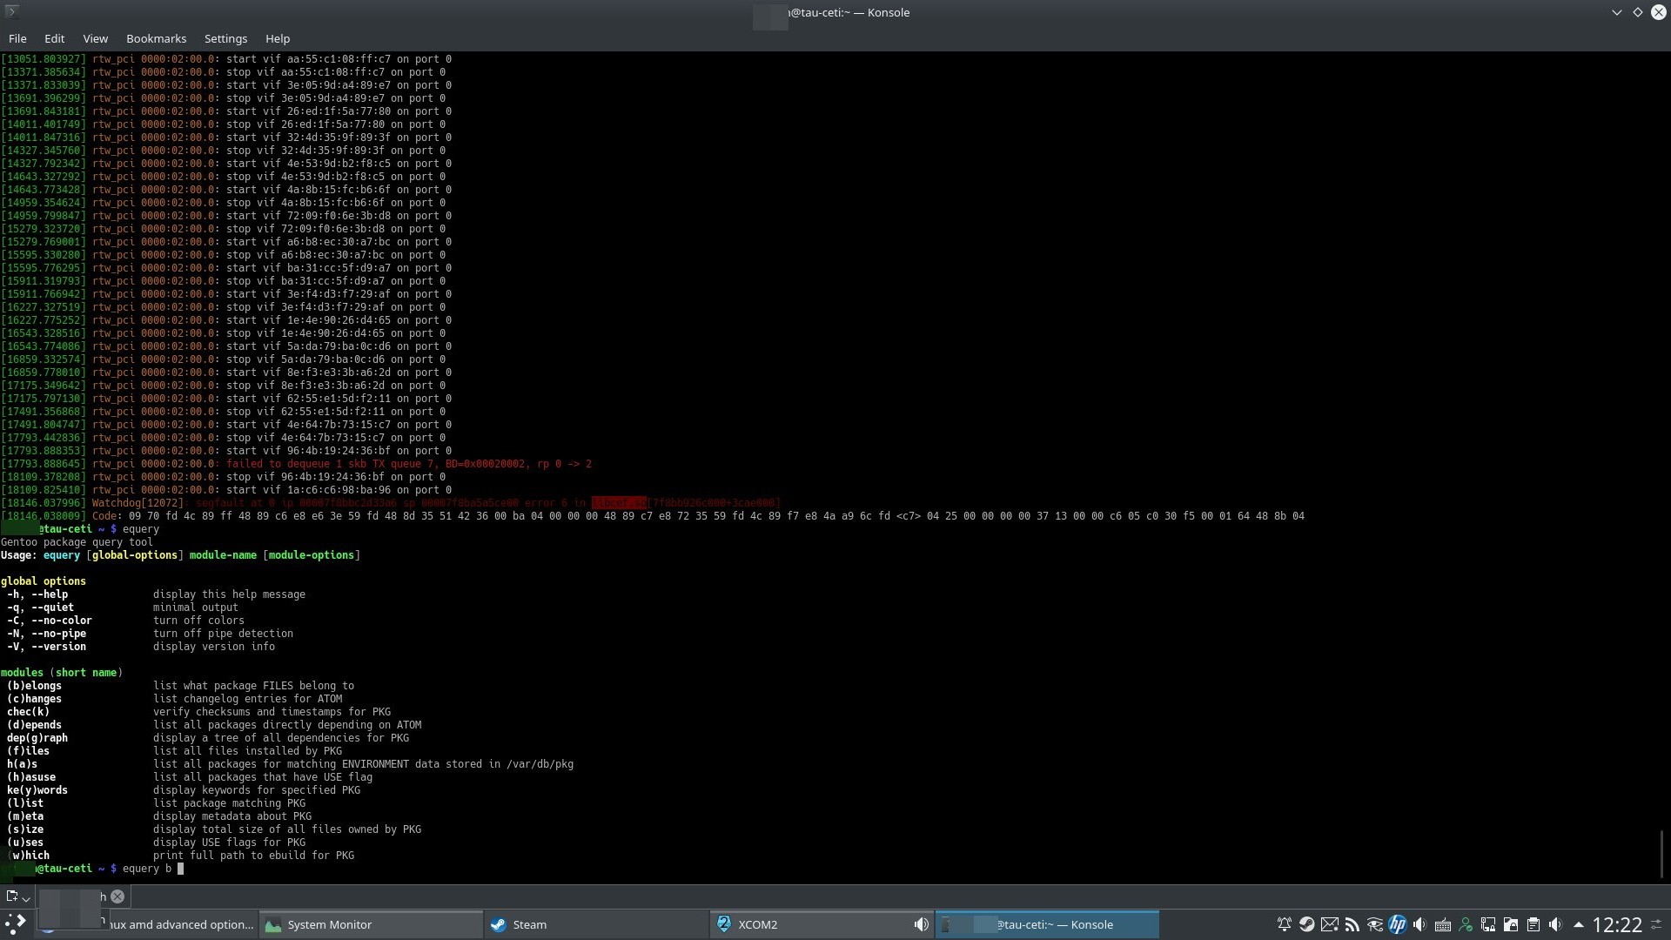Image resolution: width=1671 pixels, height=940 pixels.
Task: Click the 'dep(g)raph' module line
Action: pos(207,738)
